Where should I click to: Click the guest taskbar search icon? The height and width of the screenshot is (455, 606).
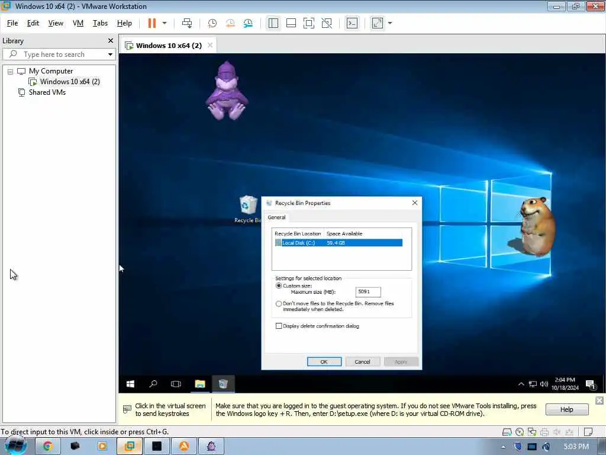153,384
